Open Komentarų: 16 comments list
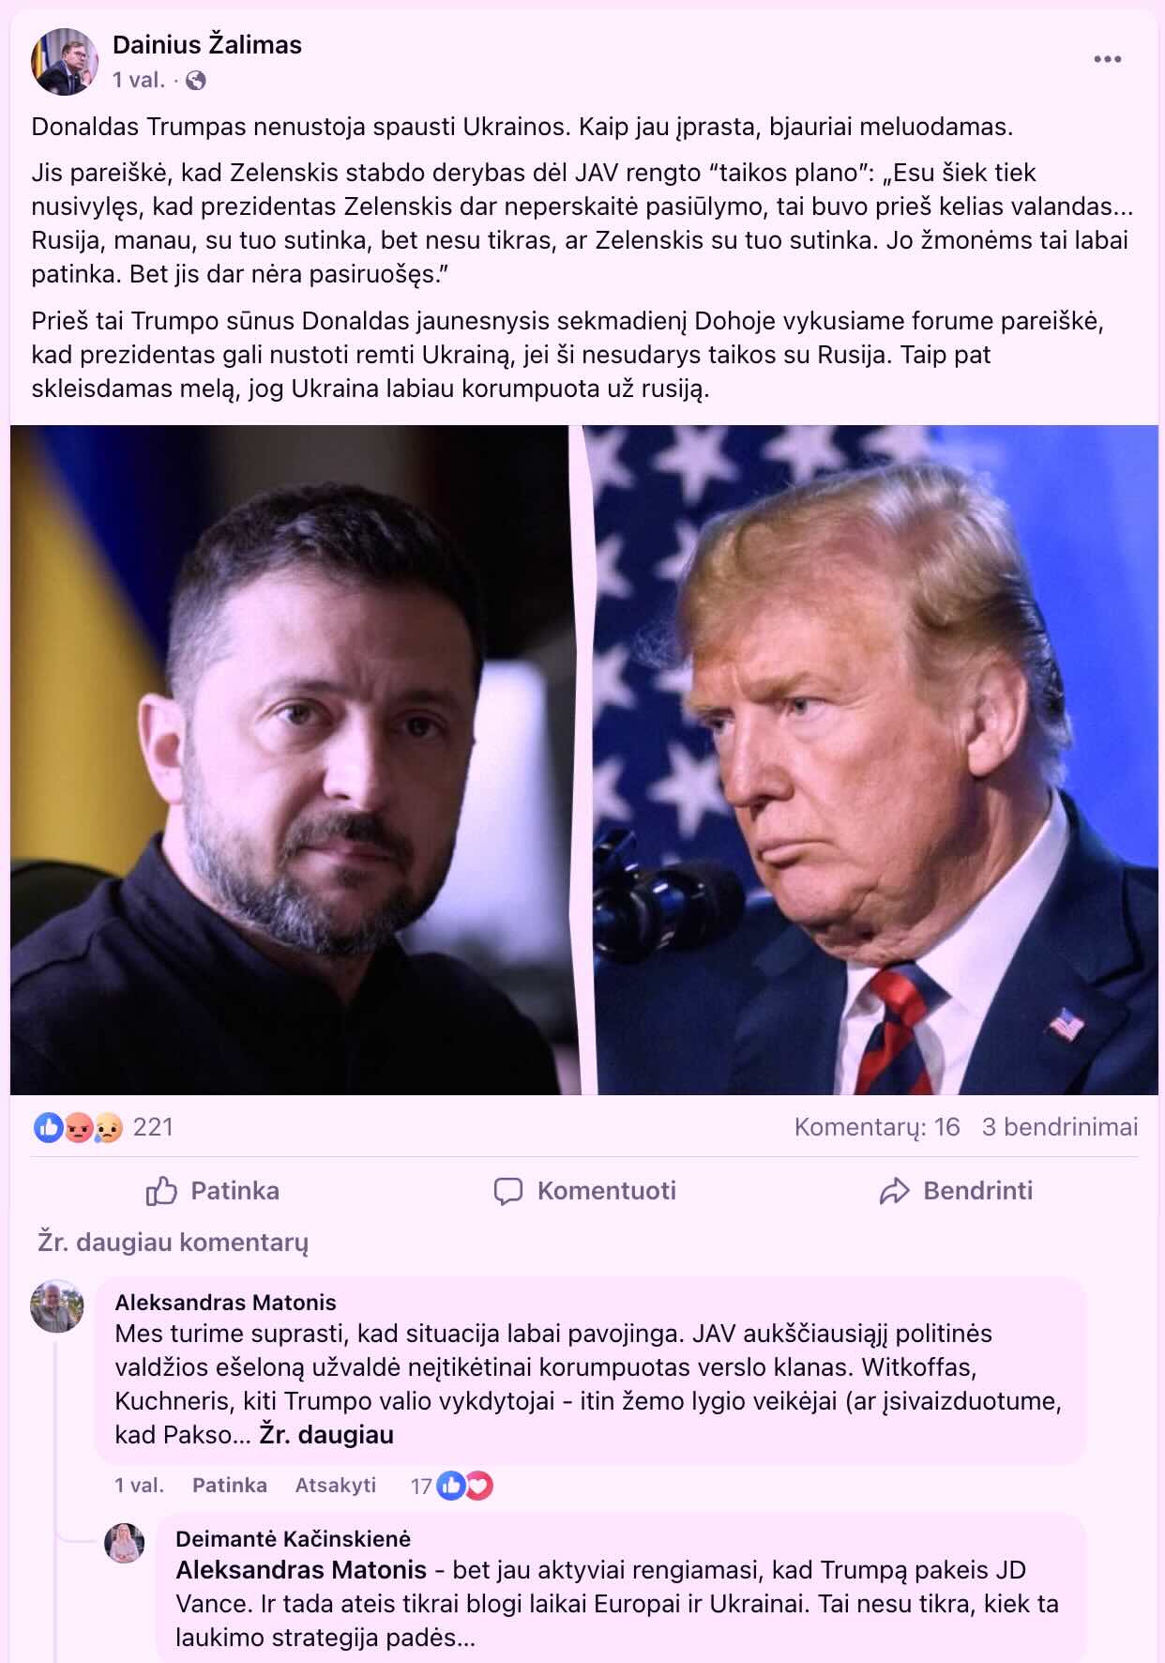The height and width of the screenshot is (1663, 1165). [877, 1127]
